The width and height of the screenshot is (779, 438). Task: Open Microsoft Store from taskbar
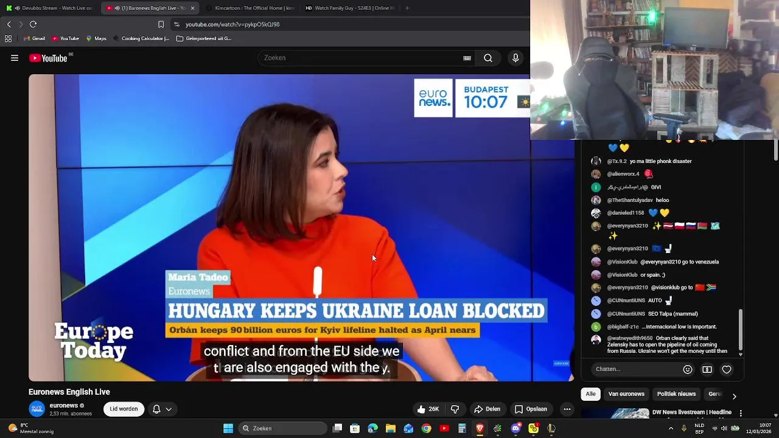tap(355, 428)
